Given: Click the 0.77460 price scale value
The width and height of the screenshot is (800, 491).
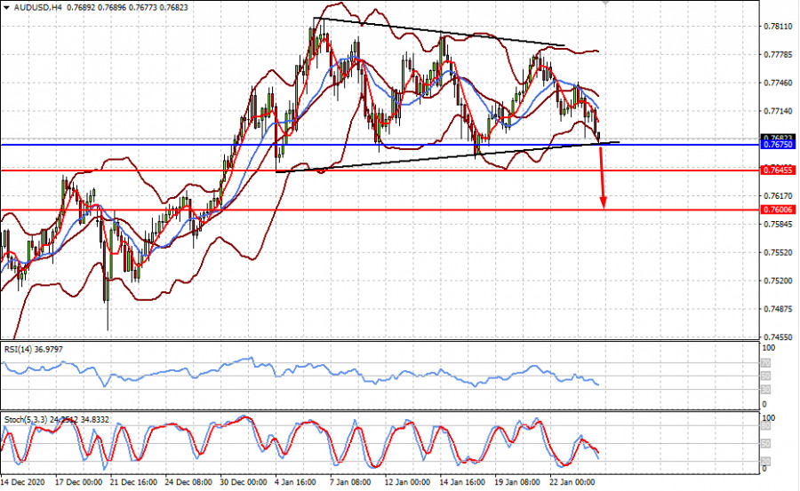Looking at the screenshot, I should tap(778, 83).
